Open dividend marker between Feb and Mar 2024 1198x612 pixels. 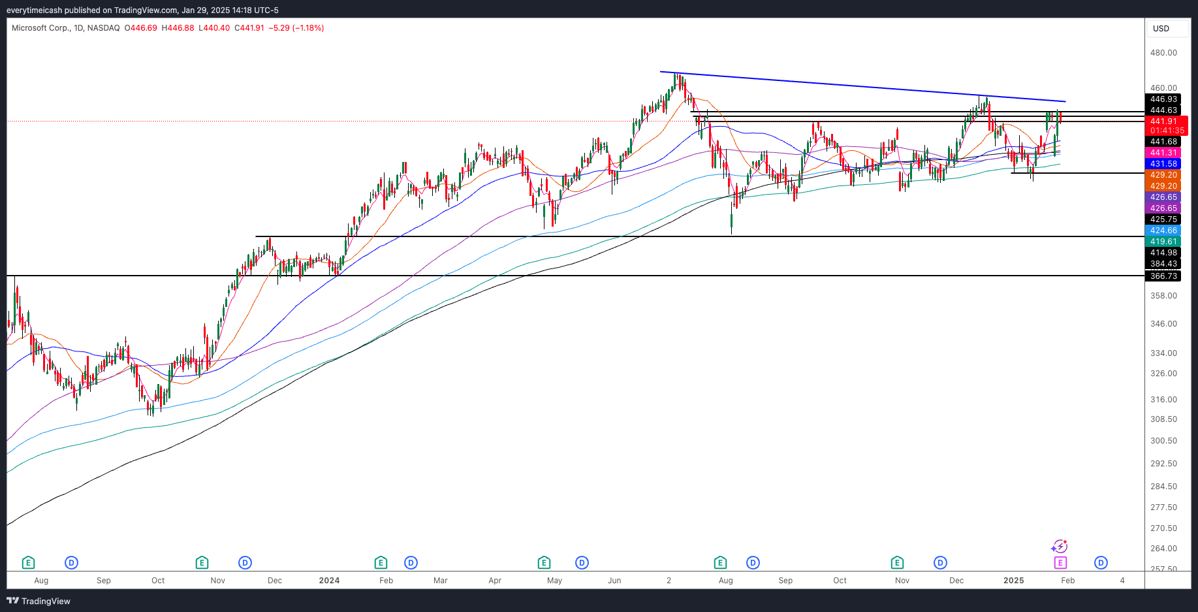[x=411, y=562]
